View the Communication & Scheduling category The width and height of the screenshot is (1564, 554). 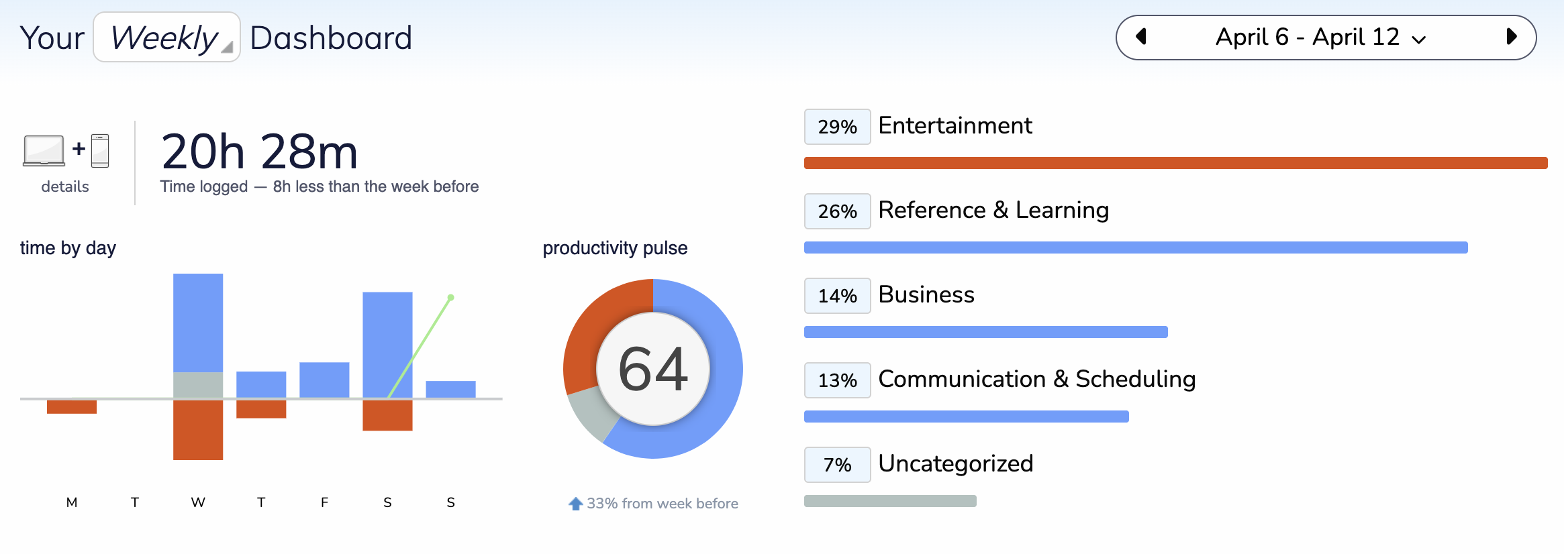point(1036,380)
